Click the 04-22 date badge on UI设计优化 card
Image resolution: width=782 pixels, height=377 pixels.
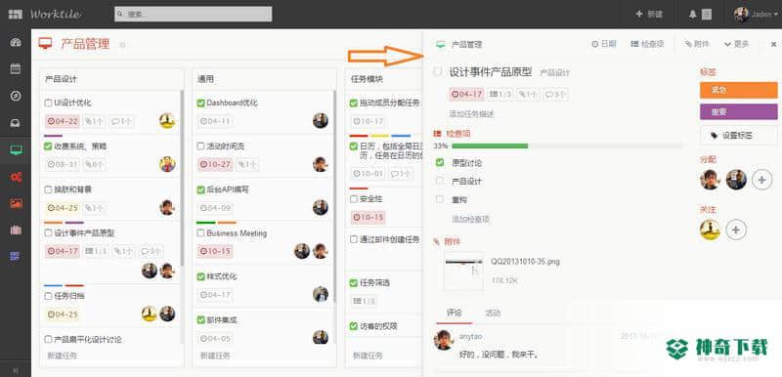click(63, 121)
